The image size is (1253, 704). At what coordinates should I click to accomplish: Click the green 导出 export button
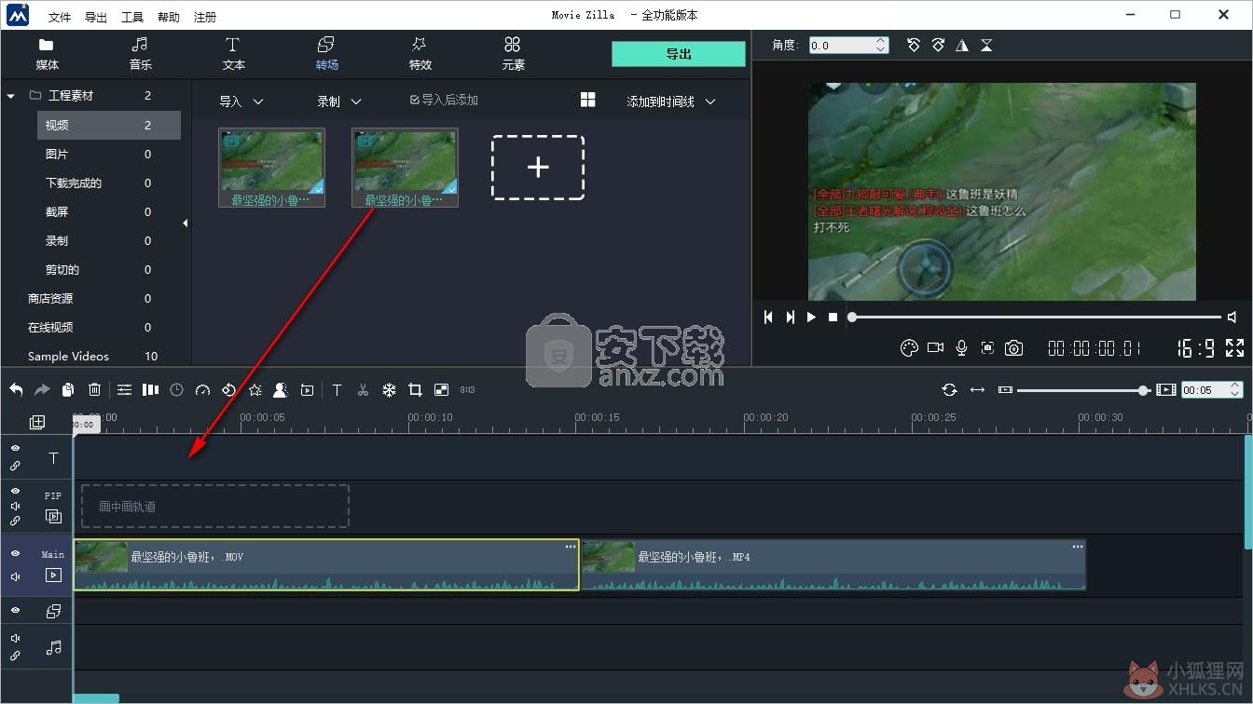click(x=679, y=54)
